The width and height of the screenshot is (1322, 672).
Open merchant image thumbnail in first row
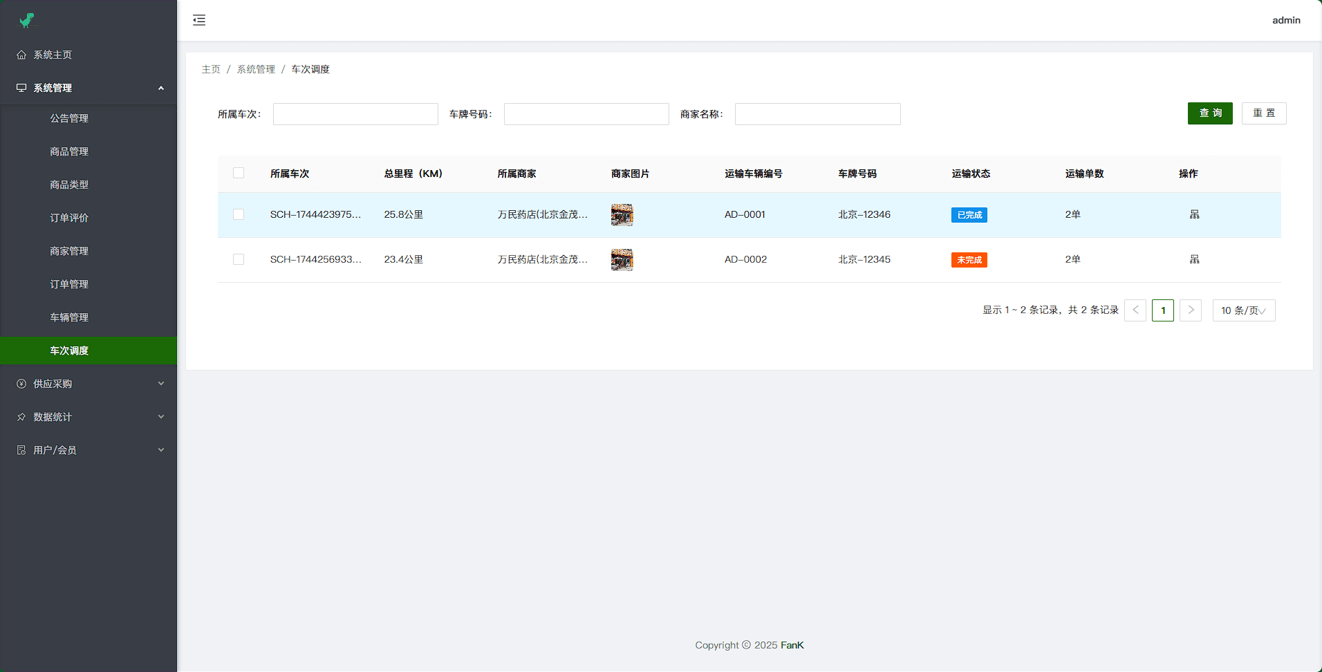point(622,215)
